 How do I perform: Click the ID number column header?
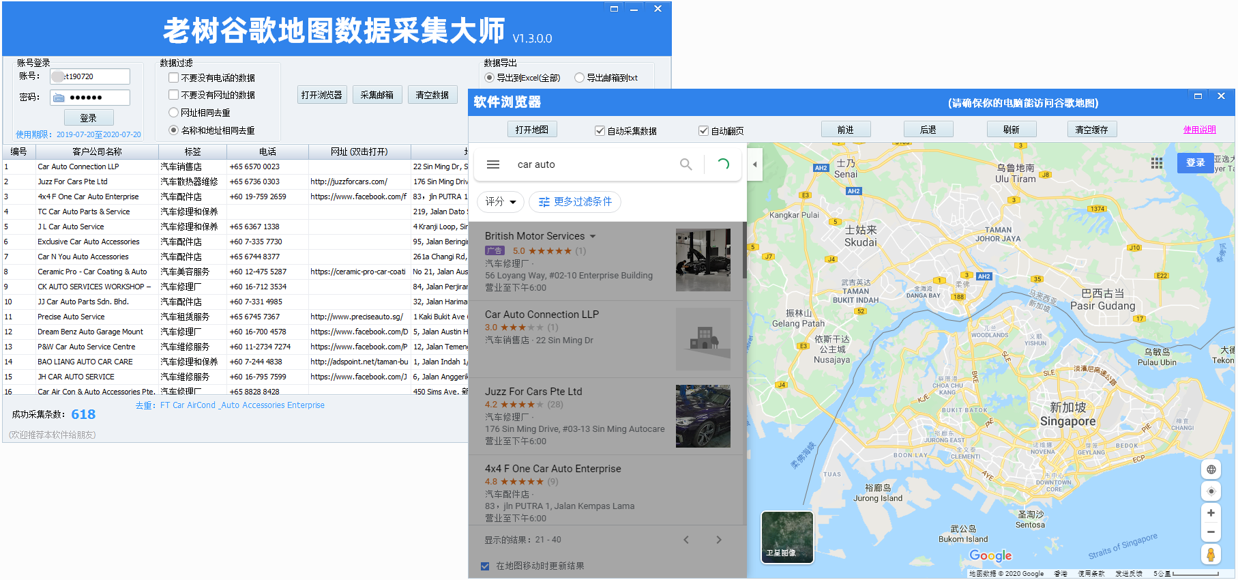(x=19, y=151)
